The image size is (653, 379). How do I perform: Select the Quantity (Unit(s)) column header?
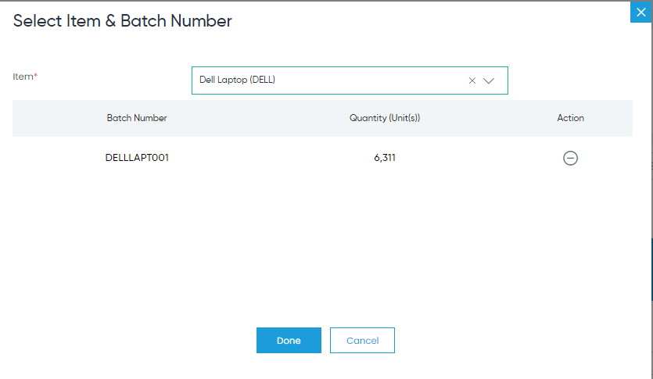pos(385,118)
